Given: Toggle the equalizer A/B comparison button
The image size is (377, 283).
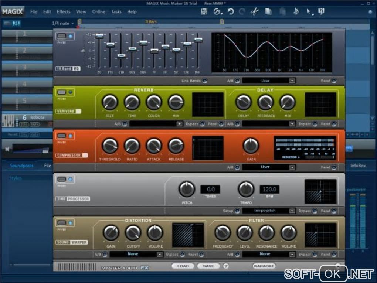Looking at the screenshot, I should [237, 81].
